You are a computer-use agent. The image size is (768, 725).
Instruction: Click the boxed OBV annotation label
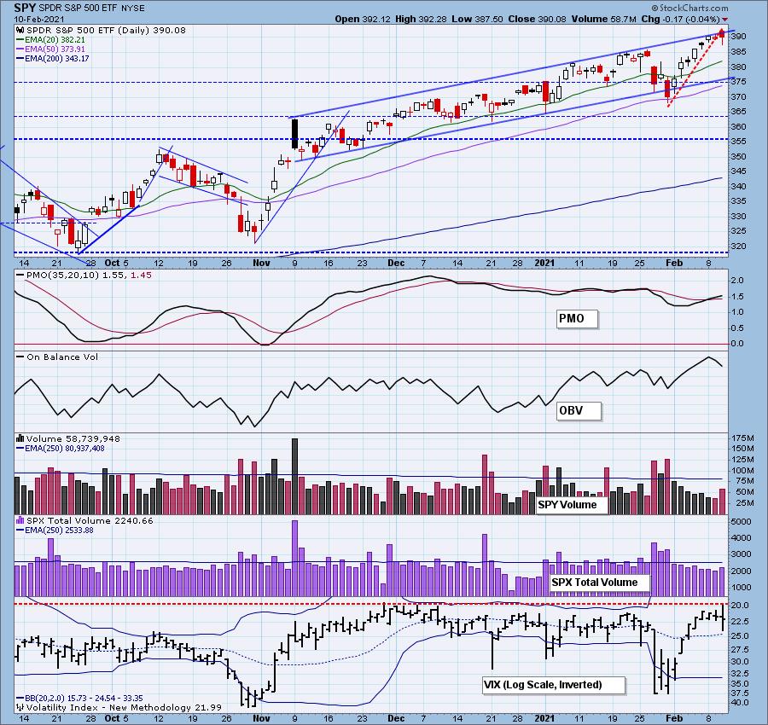(579, 411)
